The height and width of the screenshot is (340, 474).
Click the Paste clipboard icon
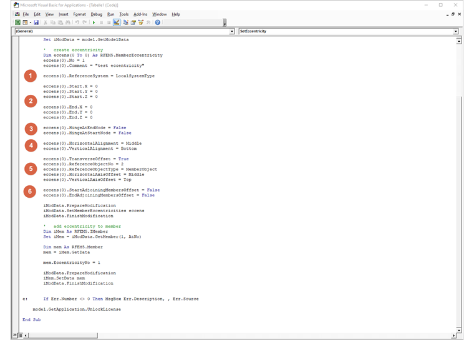(60, 22)
